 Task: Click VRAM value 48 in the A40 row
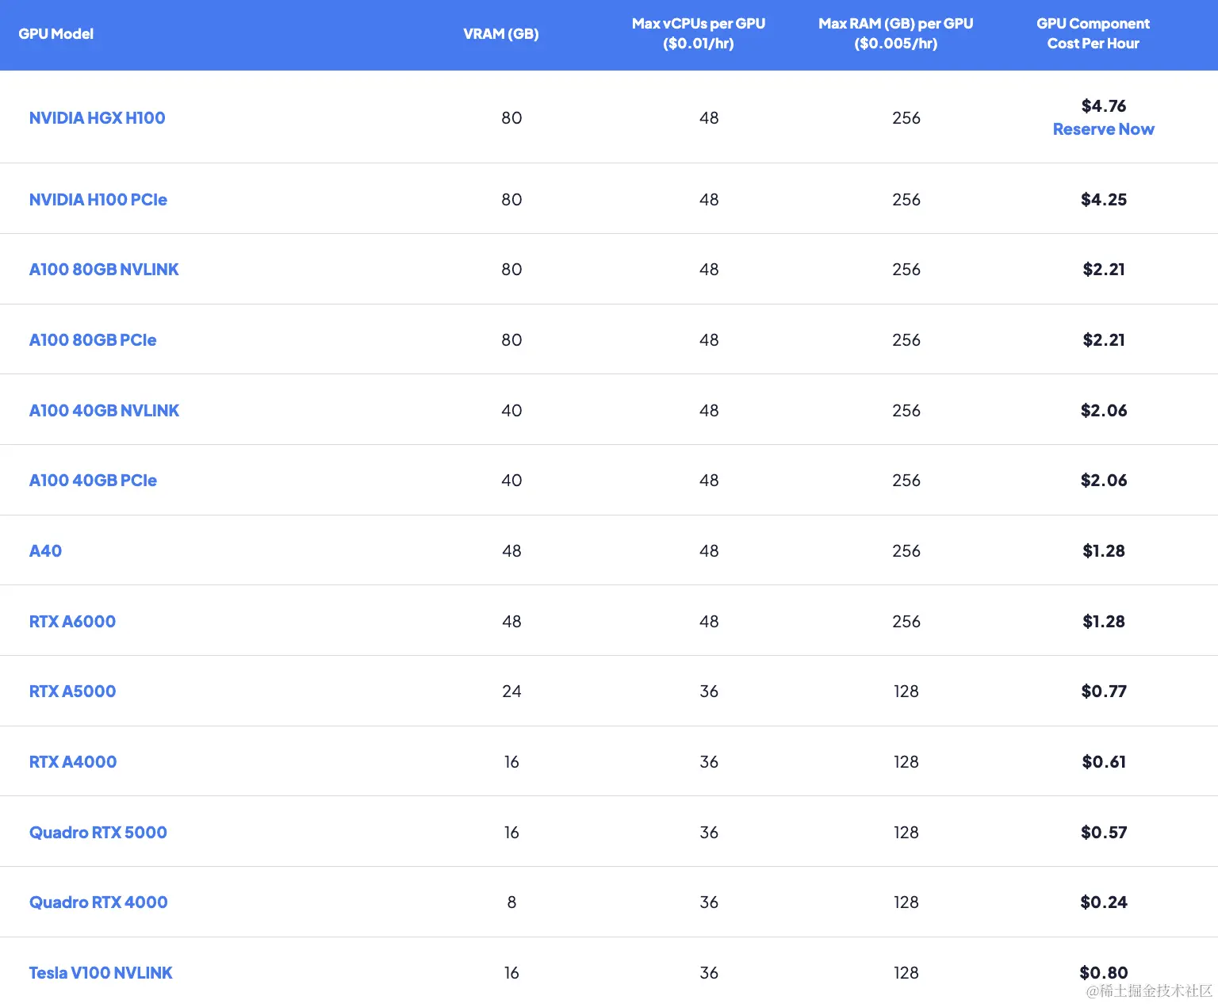tap(511, 550)
